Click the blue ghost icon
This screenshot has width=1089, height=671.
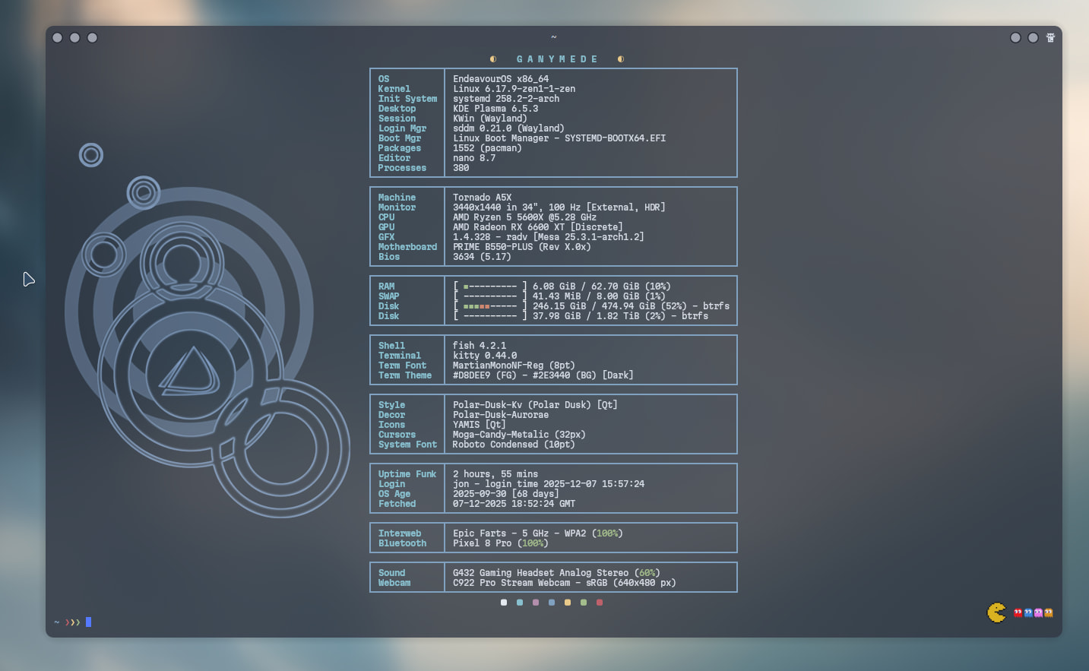(x=1028, y=612)
